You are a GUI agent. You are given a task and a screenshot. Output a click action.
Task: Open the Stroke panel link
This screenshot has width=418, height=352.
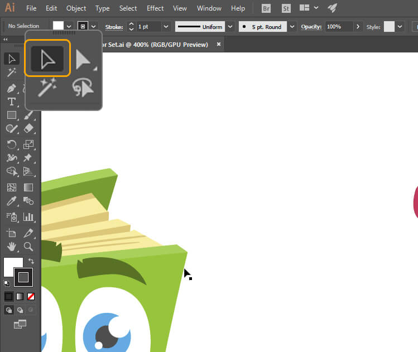pyautogui.click(x=114, y=27)
